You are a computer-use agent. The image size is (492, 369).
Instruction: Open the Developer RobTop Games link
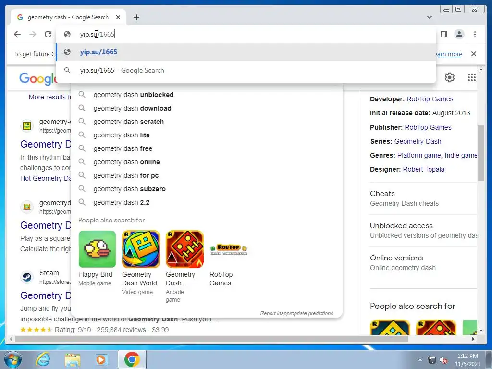pyautogui.click(x=430, y=99)
